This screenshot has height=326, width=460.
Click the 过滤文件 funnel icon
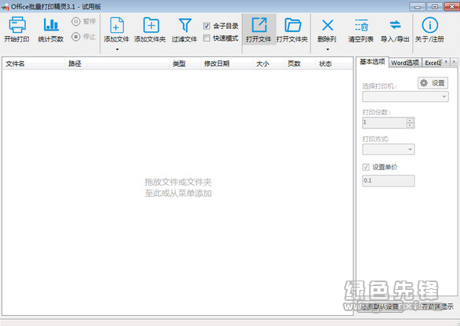tap(185, 25)
